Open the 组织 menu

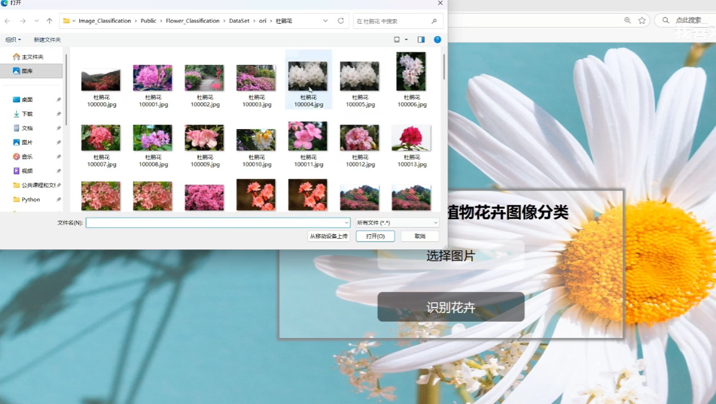click(13, 39)
